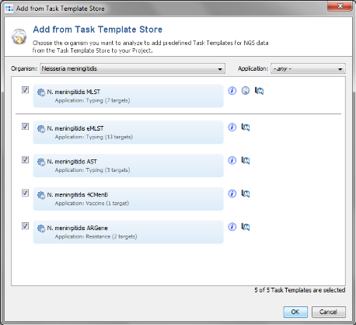The image size is (356, 325).
Task: Toggle the N. meningitidis AST checkbox
Action: [x=25, y=159]
